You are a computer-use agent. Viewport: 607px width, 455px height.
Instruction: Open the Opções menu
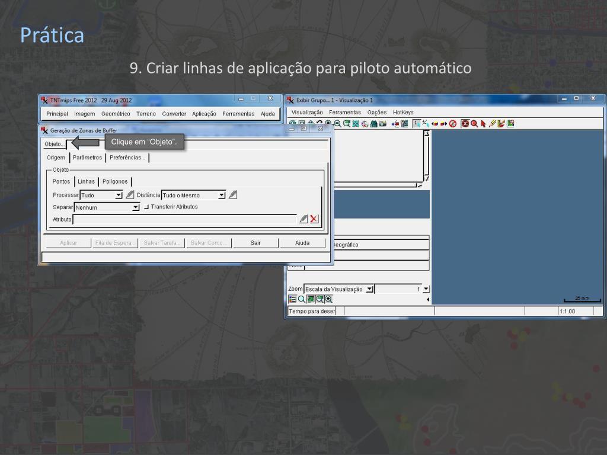tap(376, 112)
